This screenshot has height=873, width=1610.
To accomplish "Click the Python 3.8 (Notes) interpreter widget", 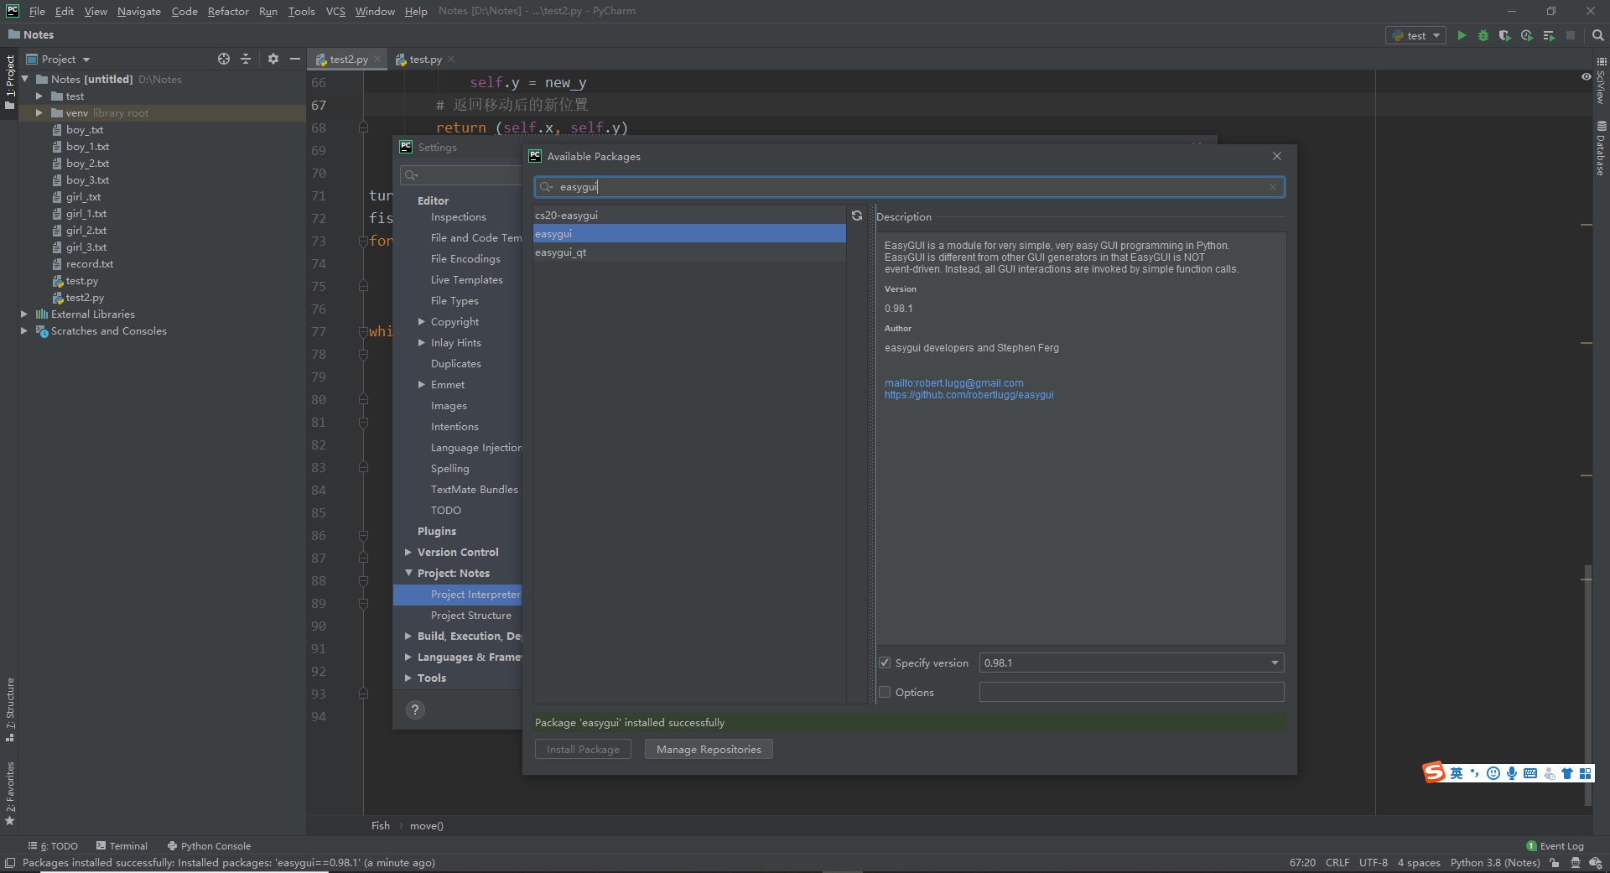I will (x=1495, y=863).
